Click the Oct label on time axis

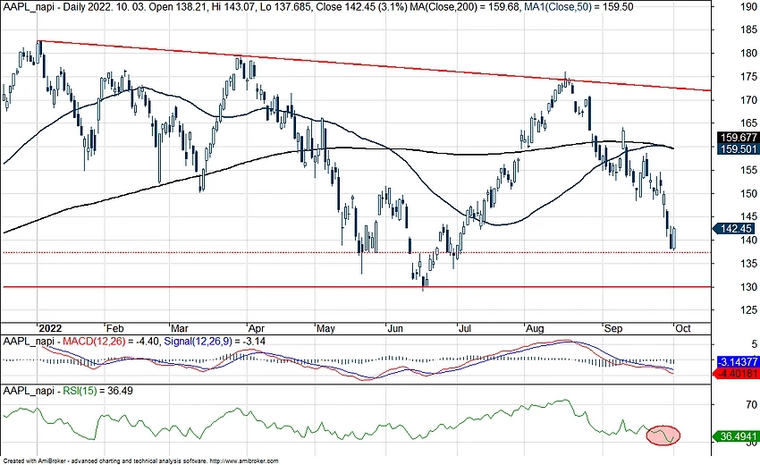coord(683,328)
